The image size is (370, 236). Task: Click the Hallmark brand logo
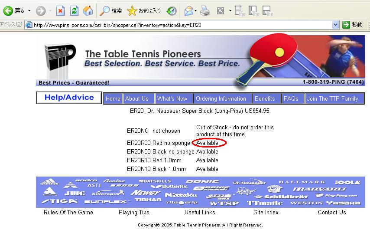click(302, 182)
